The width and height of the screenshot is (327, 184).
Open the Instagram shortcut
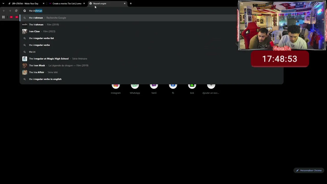[x=116, y=88]
